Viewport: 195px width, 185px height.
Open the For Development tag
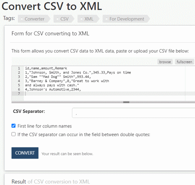[126, 19]
